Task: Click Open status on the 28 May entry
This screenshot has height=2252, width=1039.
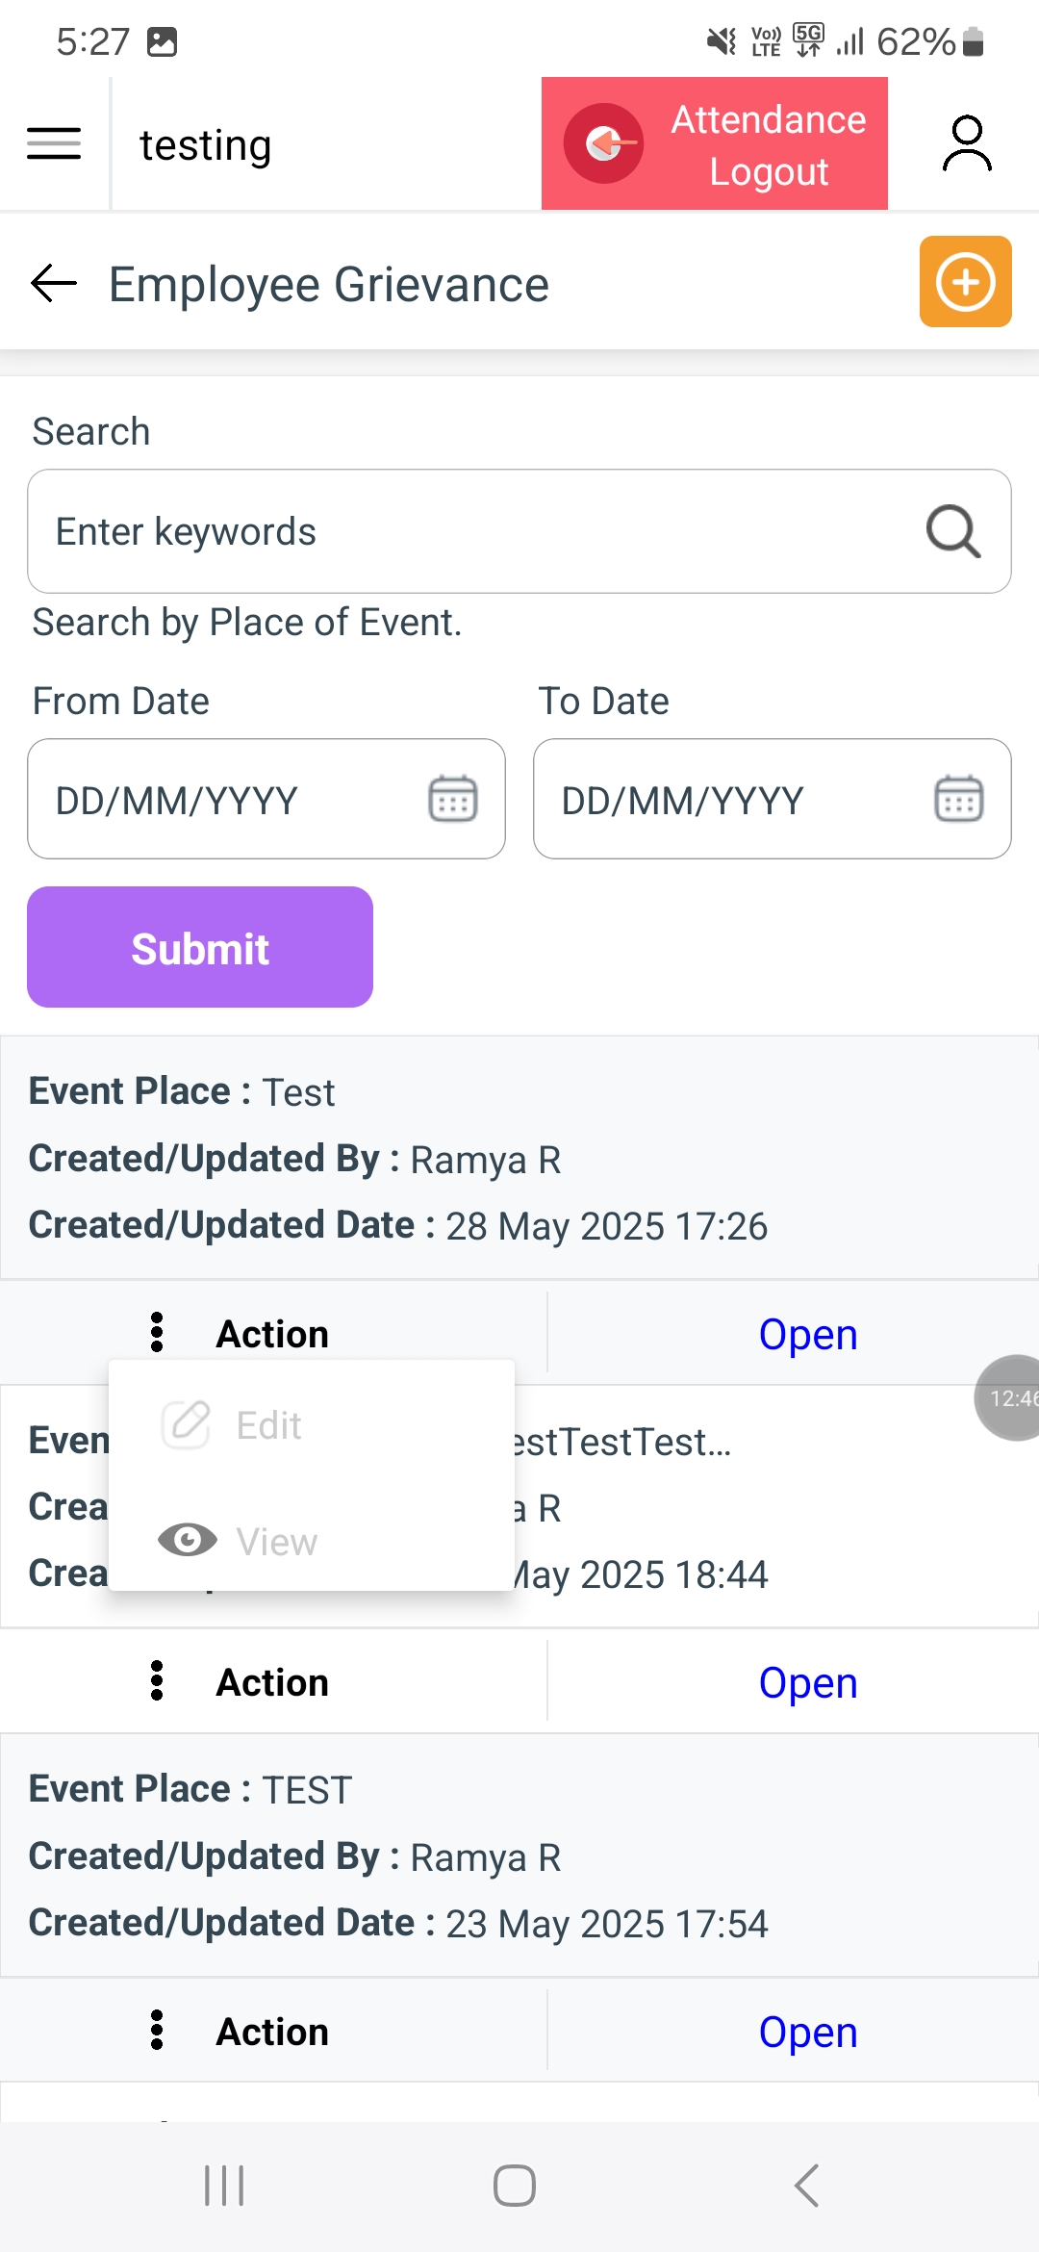Action: pos(808,1334)
